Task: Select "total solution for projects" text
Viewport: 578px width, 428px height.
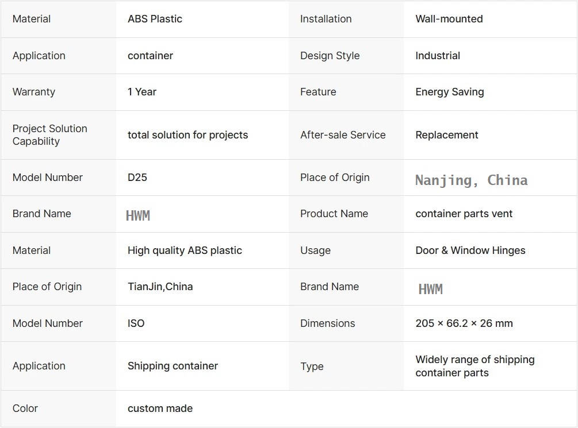Action: coord(187,135)
